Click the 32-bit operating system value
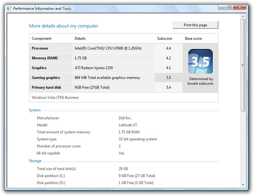254x196 pixels. [x=138, y=139]
